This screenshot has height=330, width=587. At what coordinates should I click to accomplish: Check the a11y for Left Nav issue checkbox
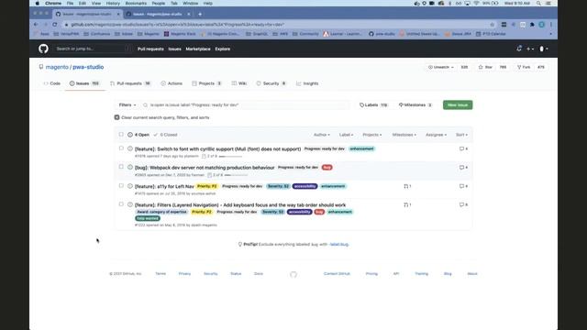click(x=121, y=185)
